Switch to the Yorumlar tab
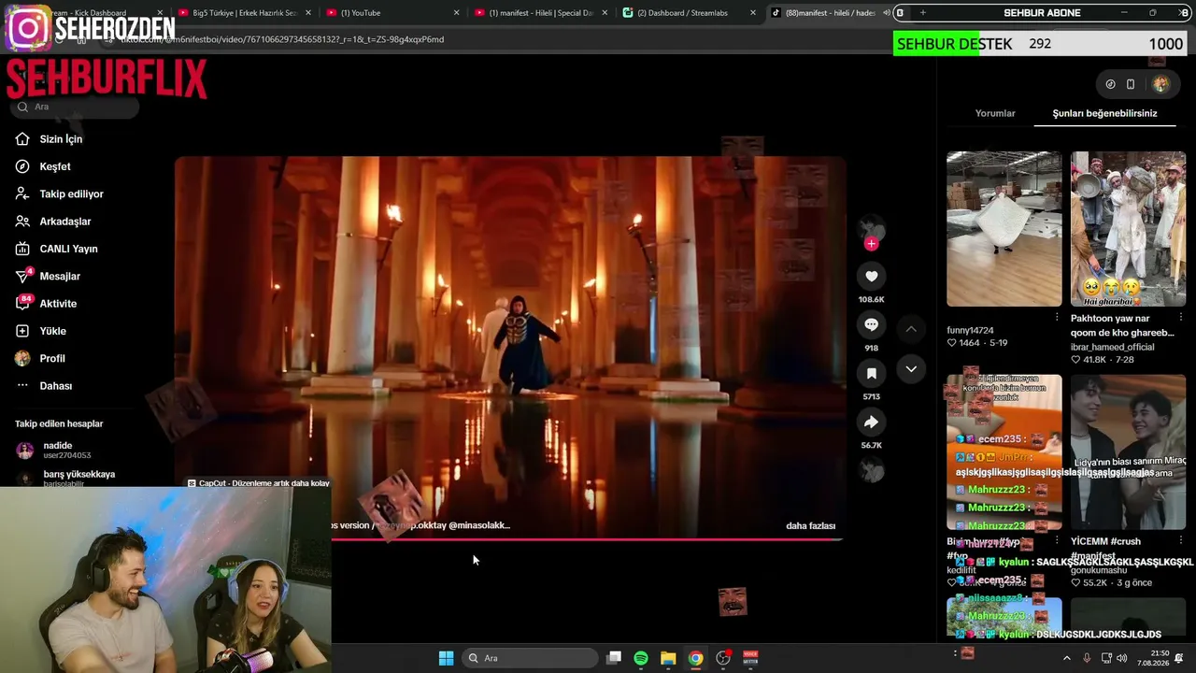The image size is (1196, 673). pyautogui.click(x=995, y=113)
